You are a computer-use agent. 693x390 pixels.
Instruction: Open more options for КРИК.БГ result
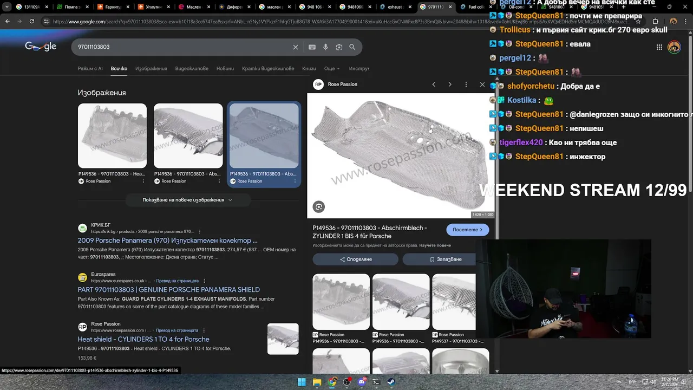click(200, 231)
